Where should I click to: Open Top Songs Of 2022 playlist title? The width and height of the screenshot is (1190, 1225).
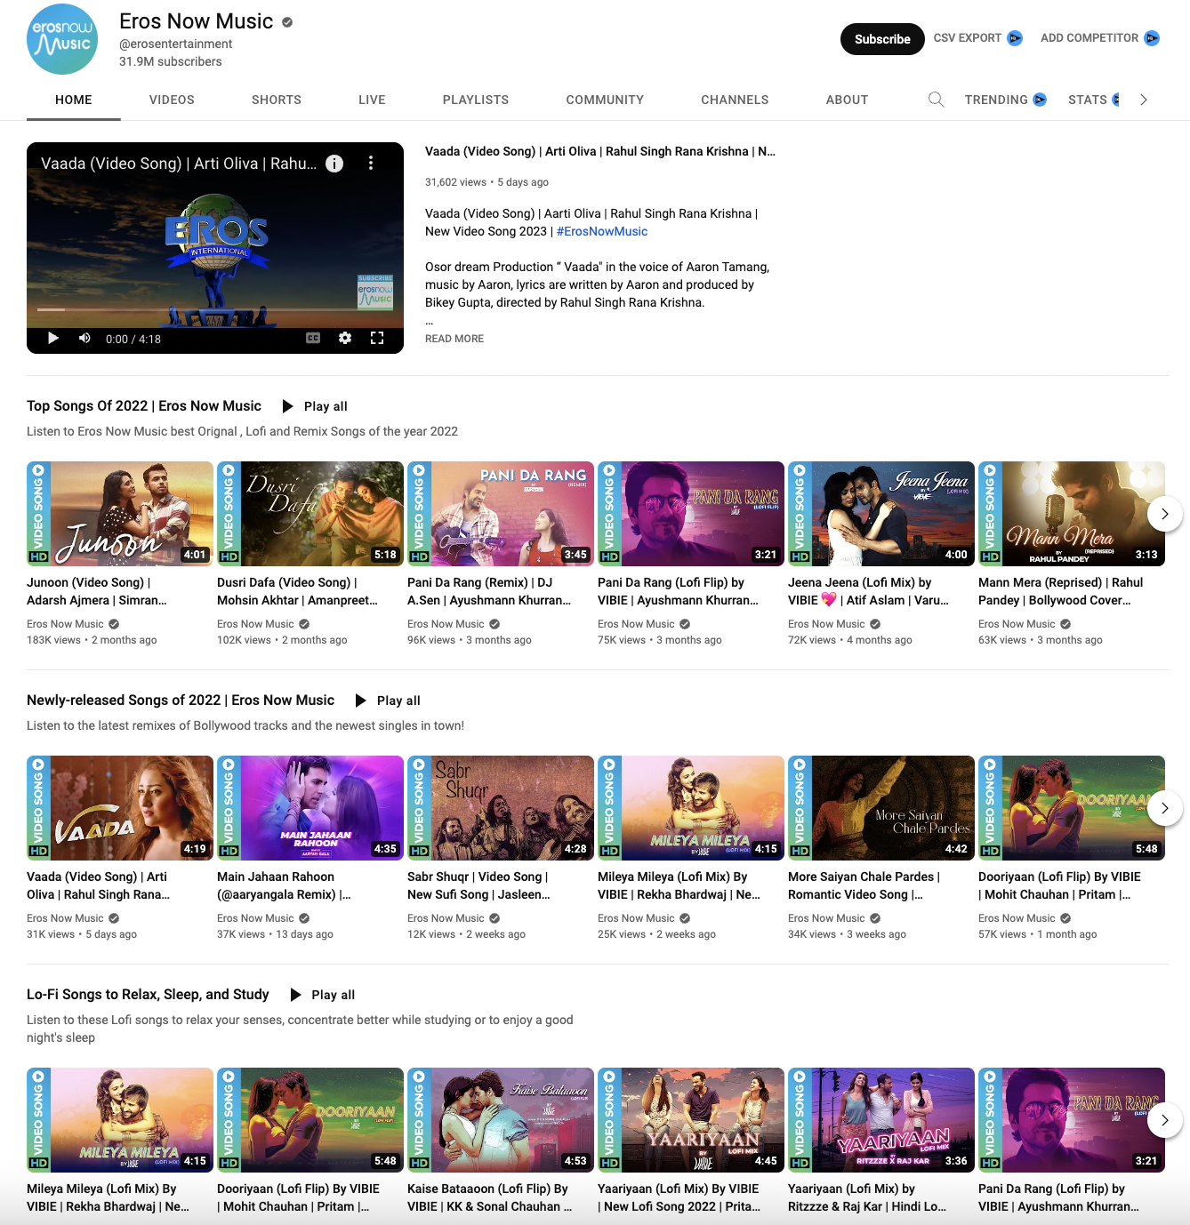(144, 405)
